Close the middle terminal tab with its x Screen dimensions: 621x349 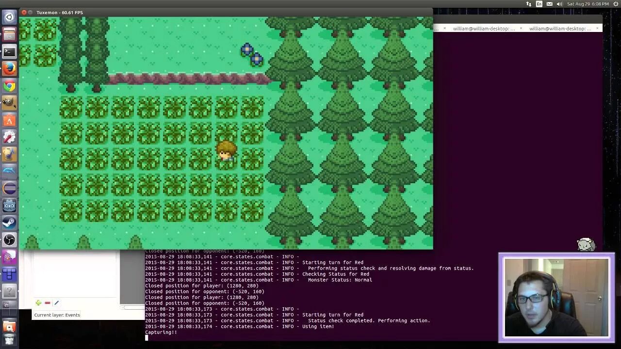[x=521, y=29]
